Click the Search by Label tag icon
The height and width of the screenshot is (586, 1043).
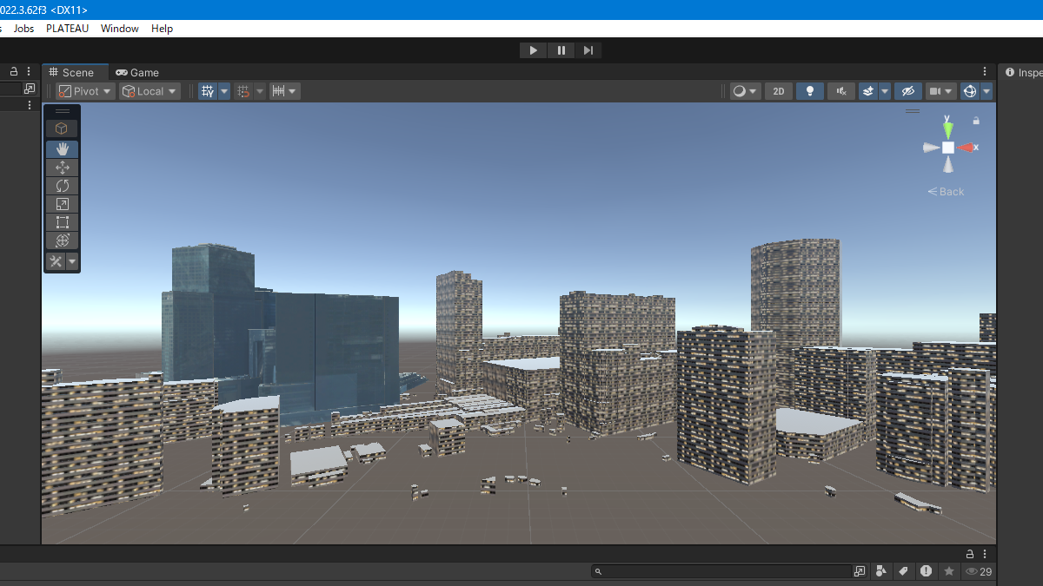(903, 571)
